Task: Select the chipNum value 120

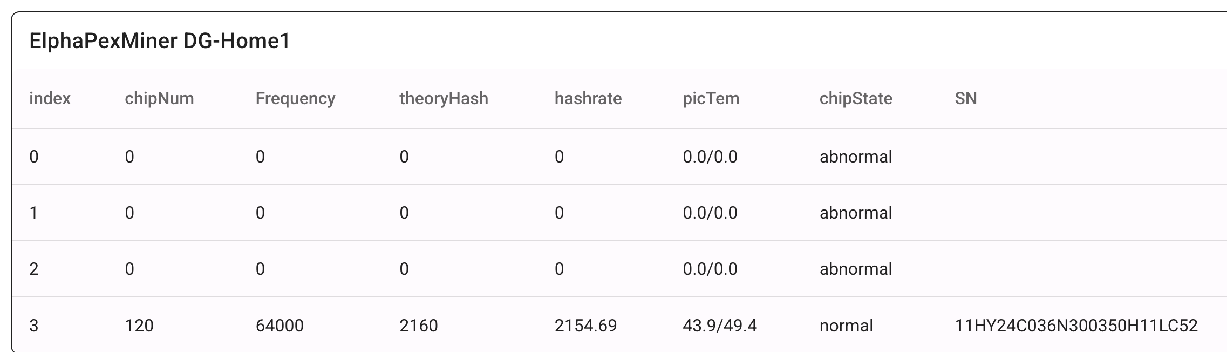Action: pos(139,326)
